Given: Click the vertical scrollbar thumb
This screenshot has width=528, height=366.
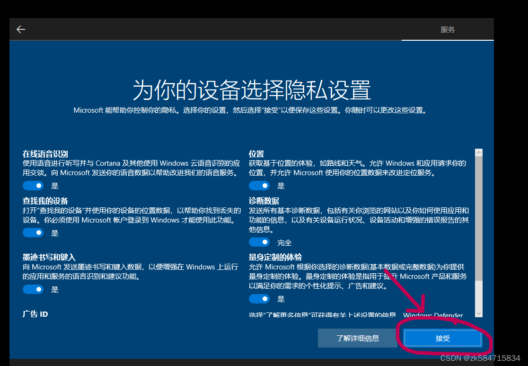Looking at the screenshot, I should (478, 218).
